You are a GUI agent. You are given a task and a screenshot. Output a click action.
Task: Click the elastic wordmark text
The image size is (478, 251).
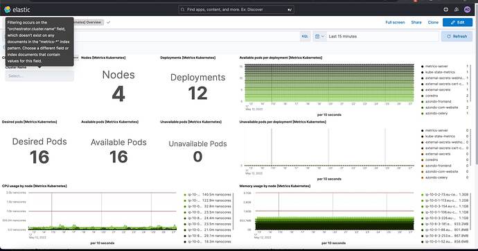21,10
